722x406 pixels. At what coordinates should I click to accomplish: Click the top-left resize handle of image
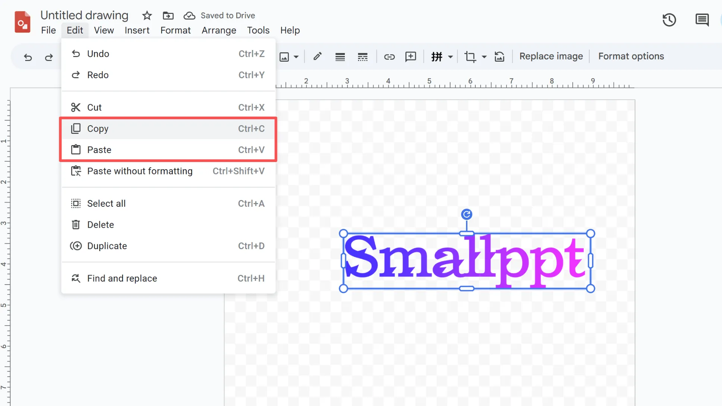(343, 233)
